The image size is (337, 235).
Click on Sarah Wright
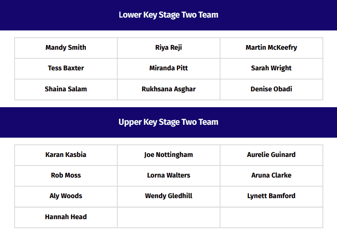point(271,68)
